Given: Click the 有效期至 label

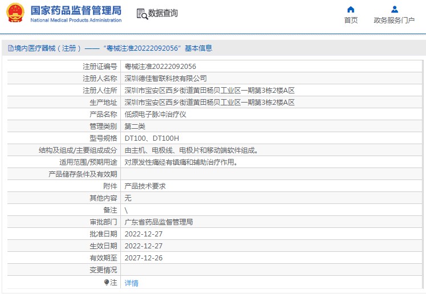Looking at the screenshot, I should pyautogui.click(x=103, y=258).
